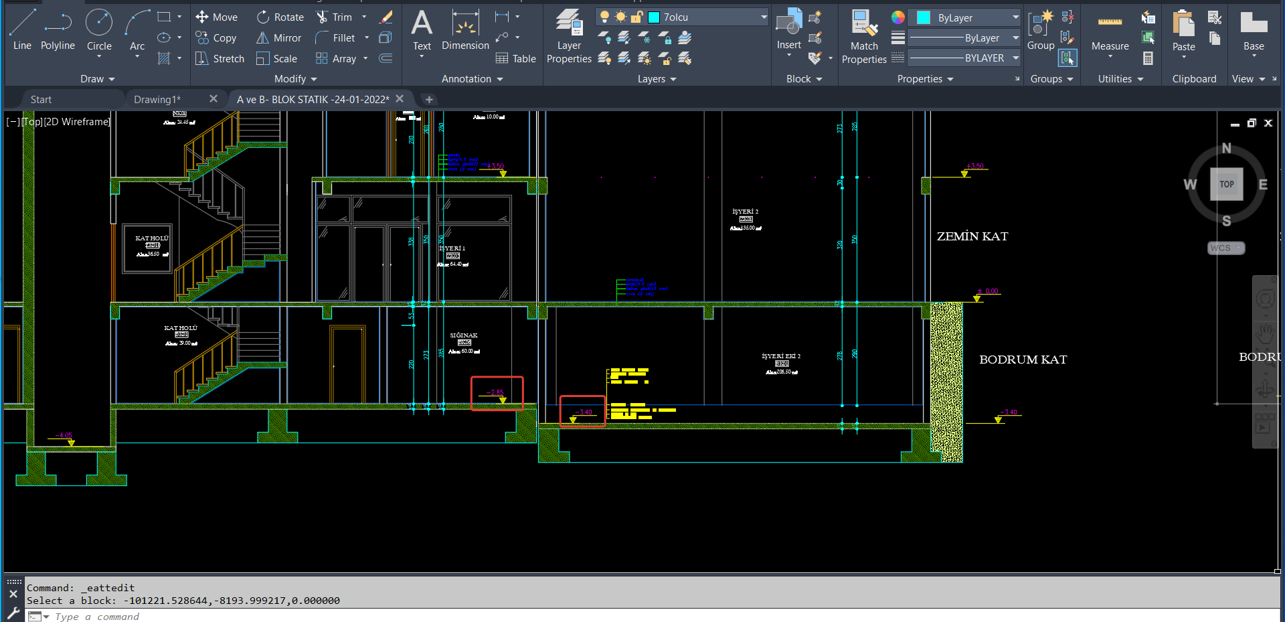The width and height of the screenshot is (1285, 622).
Task: Click the Array tool
Action: coord(336,59)
